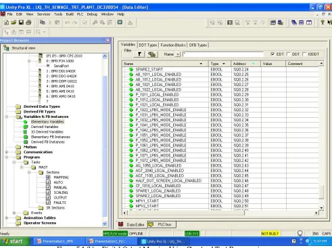Click the Open project folder icon
Image resolution: width=332 pixels, height=248 pixels.
point(14,22)
